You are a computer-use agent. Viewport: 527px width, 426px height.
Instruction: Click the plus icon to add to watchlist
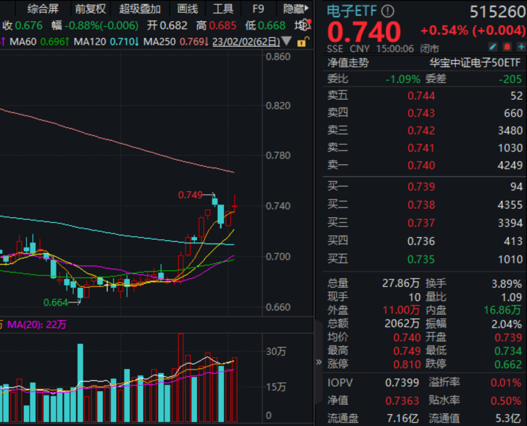click(521, 46)
